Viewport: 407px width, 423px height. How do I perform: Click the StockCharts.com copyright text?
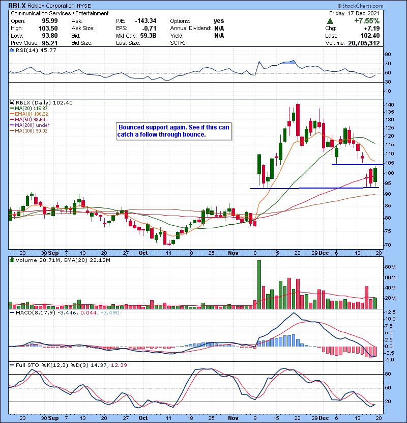pos(360,6)
